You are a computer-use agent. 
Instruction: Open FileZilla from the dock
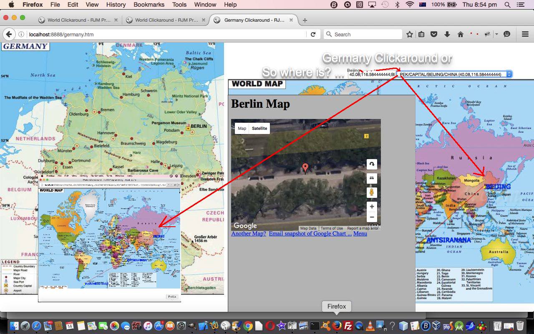pyautogui.click(x=348, y=326)
